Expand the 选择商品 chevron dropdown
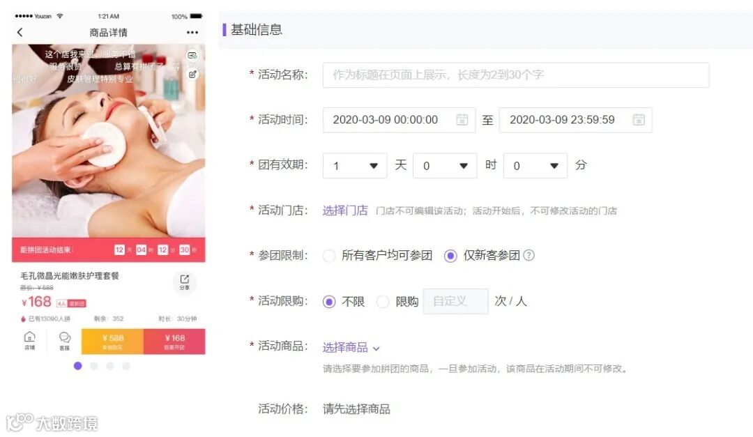The height and width of the screenshot is (437, 753). point(376,348)
